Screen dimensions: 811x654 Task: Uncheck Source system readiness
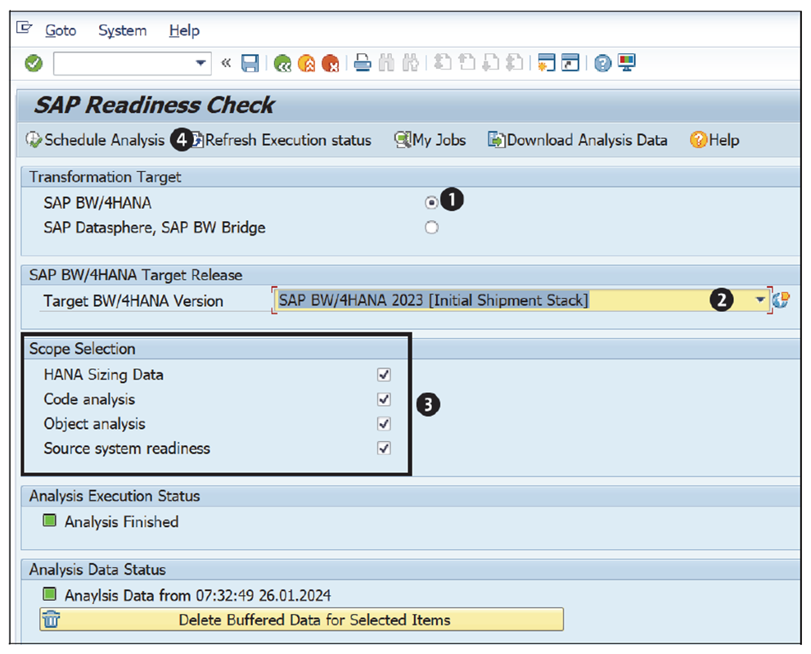(x=383, y=449)
